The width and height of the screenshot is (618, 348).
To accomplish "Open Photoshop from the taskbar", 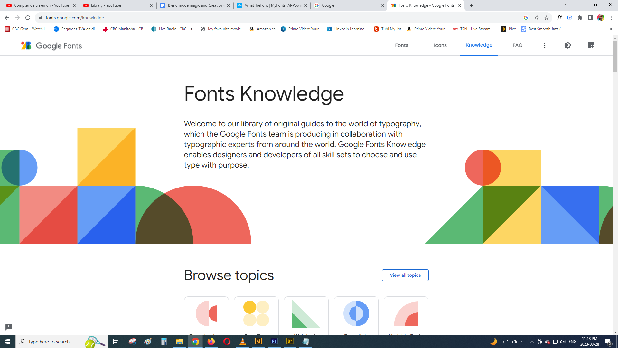I will 274,341.
